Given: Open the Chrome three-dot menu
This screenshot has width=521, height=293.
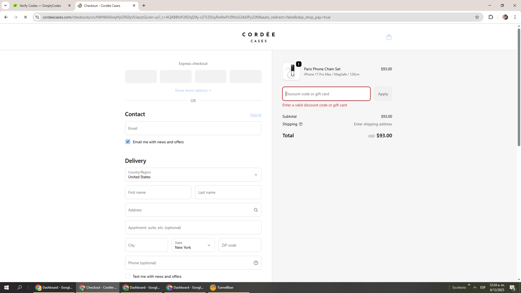Looking at the screenshot, I should [x=515, y=17].
